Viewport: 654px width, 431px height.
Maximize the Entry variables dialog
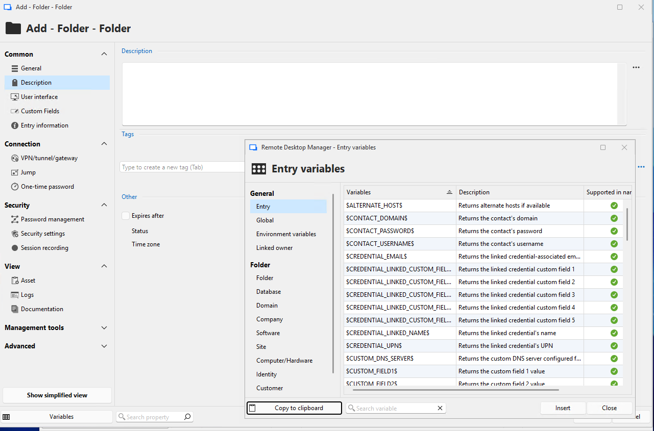(603, 147)
